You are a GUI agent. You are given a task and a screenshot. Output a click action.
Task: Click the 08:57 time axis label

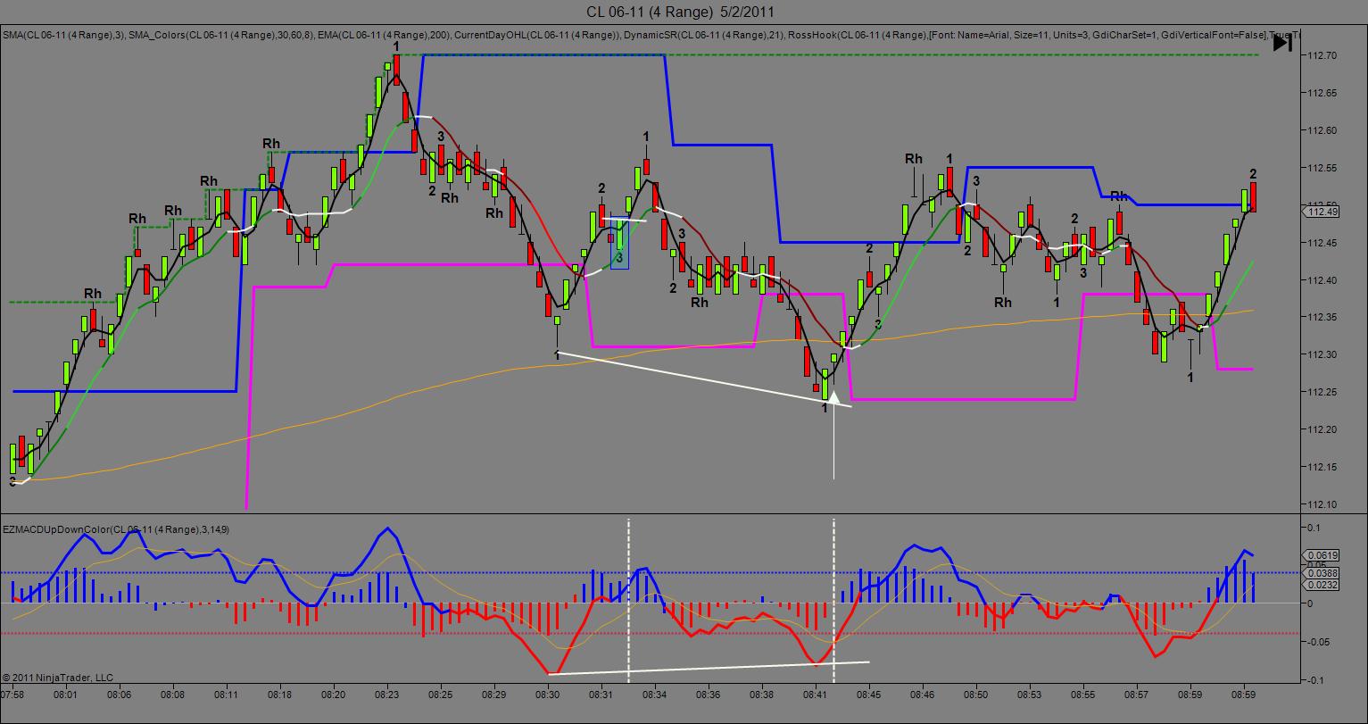point(1137,694)
